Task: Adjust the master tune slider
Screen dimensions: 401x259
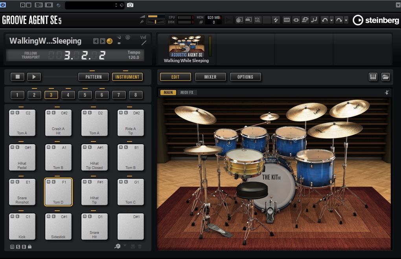Action: coord(156,22)
